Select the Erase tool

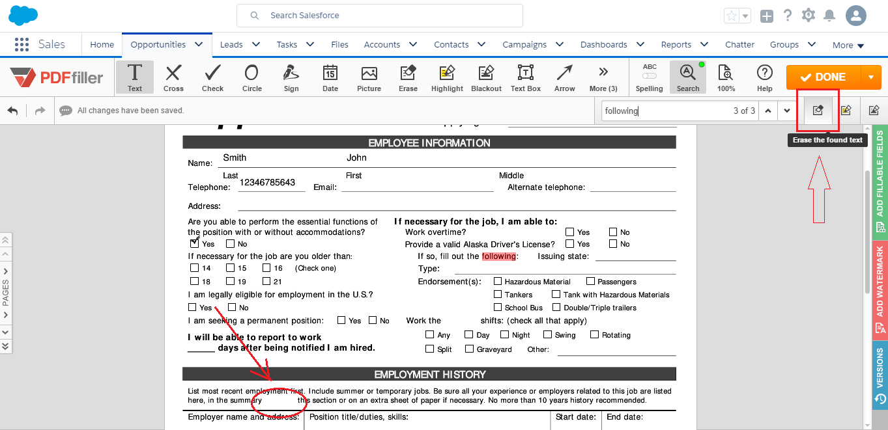pyautogui.click(x=408, y=77)
